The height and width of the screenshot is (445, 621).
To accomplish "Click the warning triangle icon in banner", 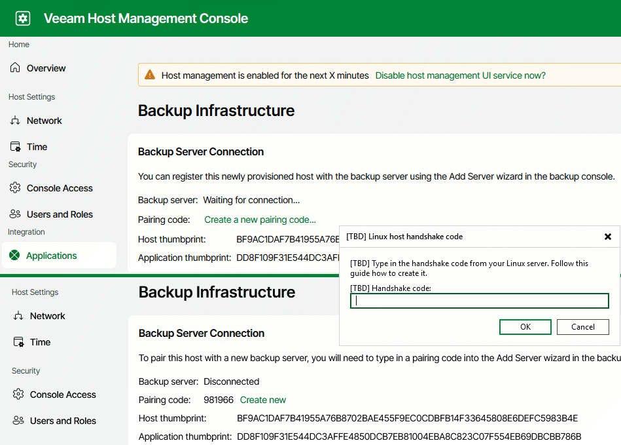I will (150, 75).
